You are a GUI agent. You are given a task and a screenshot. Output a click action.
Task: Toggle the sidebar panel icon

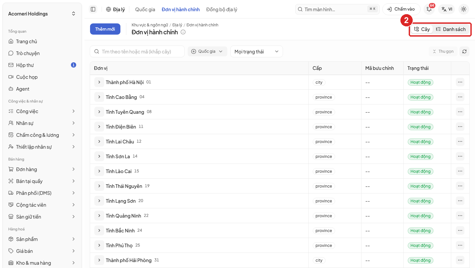click(x=93, y=9)
